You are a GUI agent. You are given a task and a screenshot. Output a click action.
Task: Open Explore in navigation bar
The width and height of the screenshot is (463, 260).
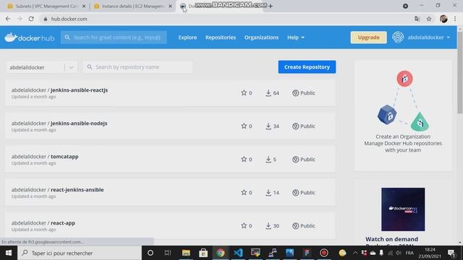[x=187, y=38]
